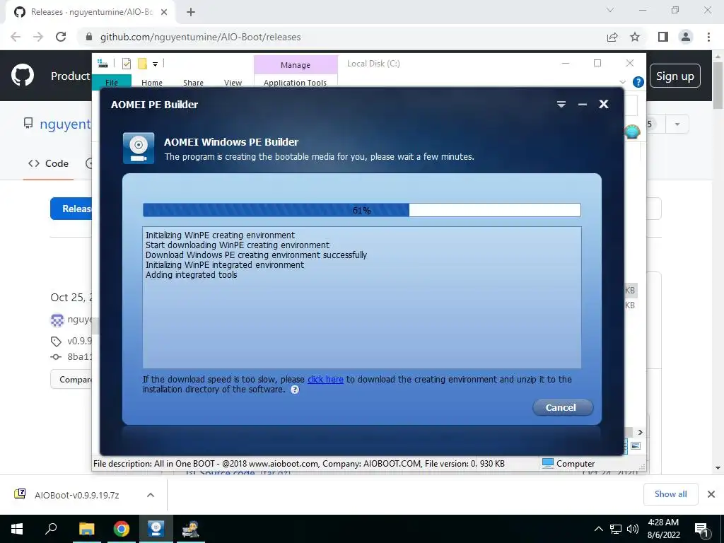Open the Code tab in the repository
Viewport: 724px width, 543px height.
(x=49, y=163)
